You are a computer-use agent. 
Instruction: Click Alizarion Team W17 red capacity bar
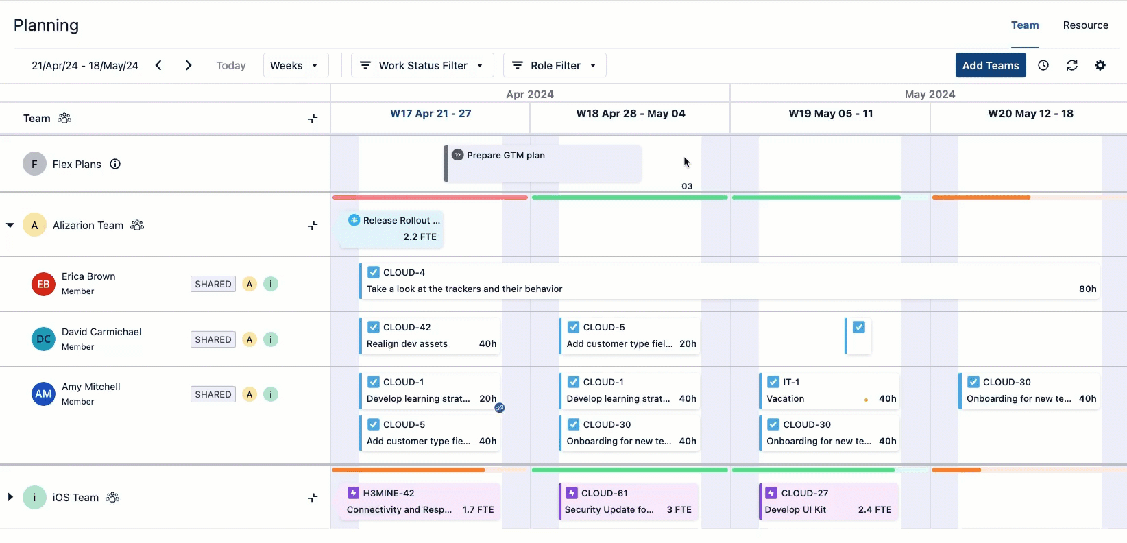point(430,197)
